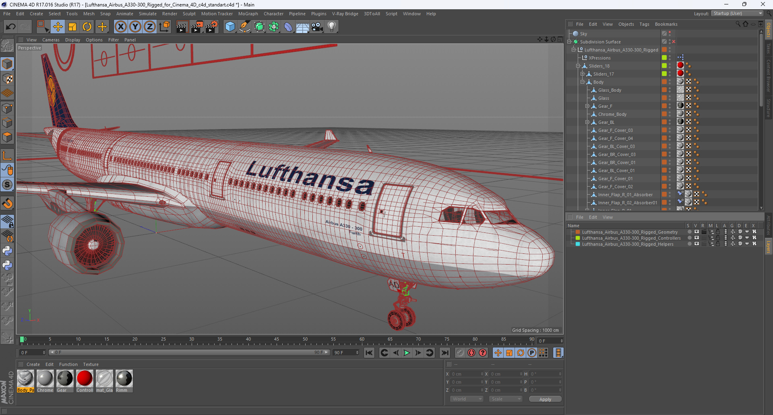Select Points mode in left toolbar
The width and height of the screenshot is (773, 415).
coord(7,108)
